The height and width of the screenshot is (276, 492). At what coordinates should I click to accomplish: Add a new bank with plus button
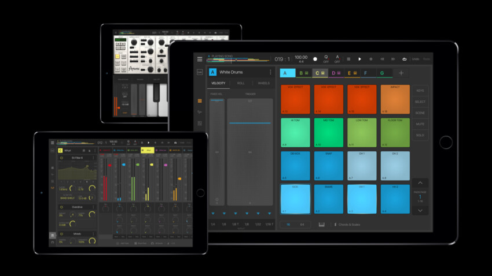[x=401, y=73]
